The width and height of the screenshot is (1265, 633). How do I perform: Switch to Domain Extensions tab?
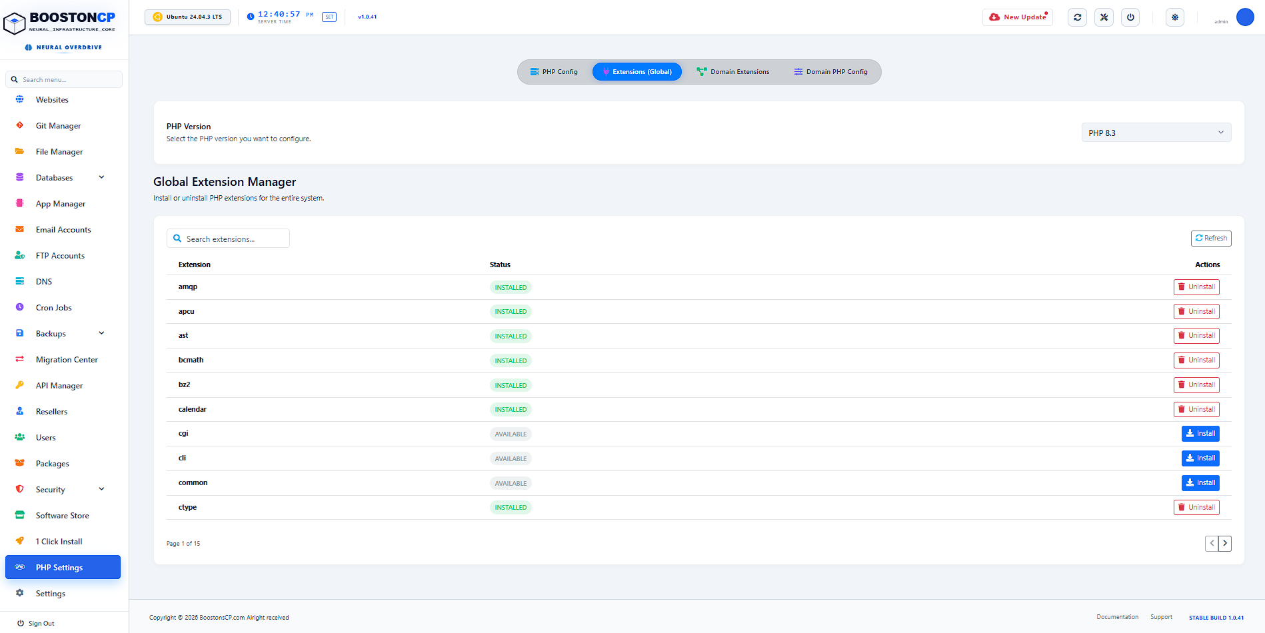[x=733, y=72]
